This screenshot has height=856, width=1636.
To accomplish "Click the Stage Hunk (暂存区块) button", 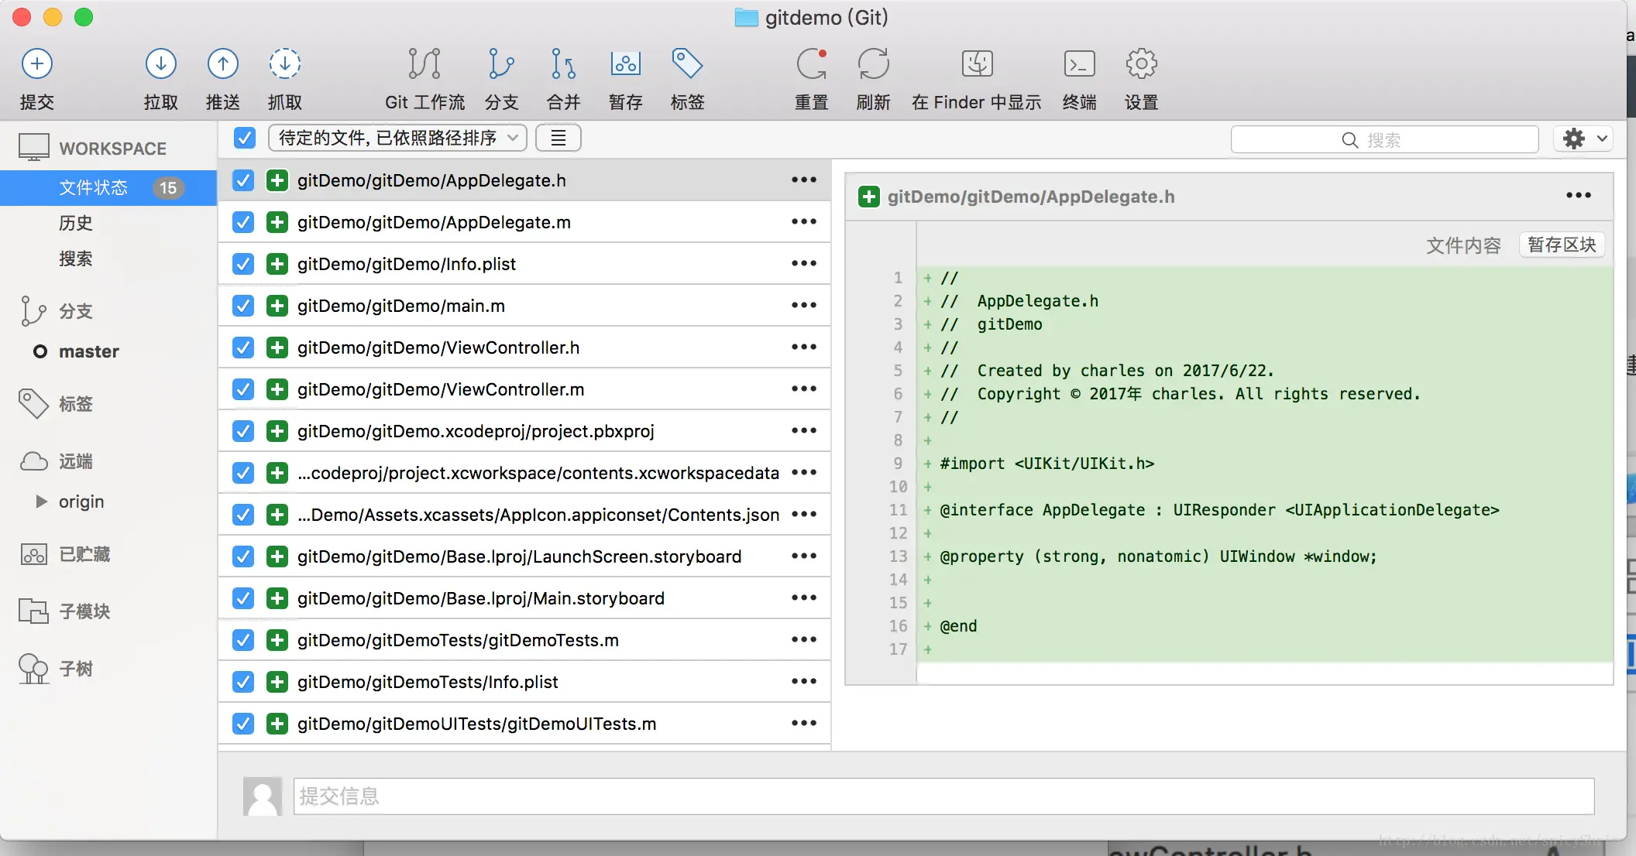I will [x=1561, y=245].
